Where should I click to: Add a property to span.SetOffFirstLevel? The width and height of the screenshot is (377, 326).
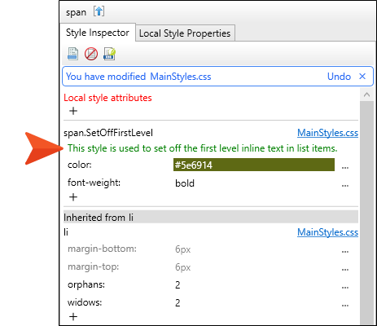coord(73,197)
